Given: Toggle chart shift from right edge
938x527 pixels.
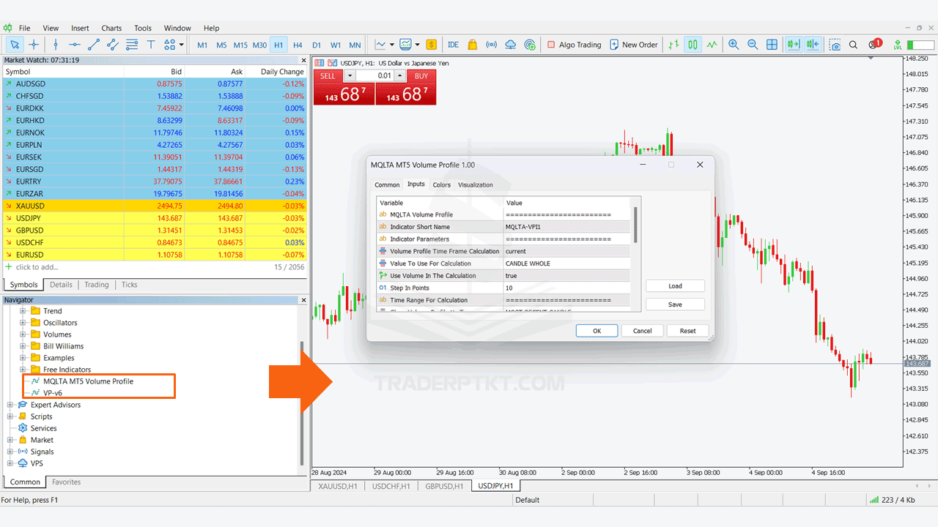Looking at the screenshot, I should [x=813, y=45].
